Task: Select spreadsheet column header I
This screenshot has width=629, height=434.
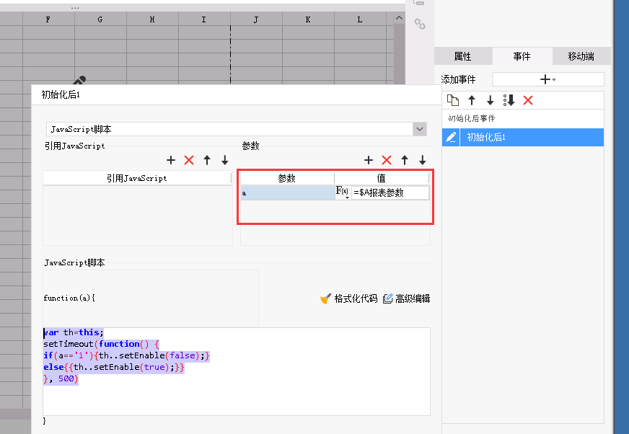Action: 204,19
